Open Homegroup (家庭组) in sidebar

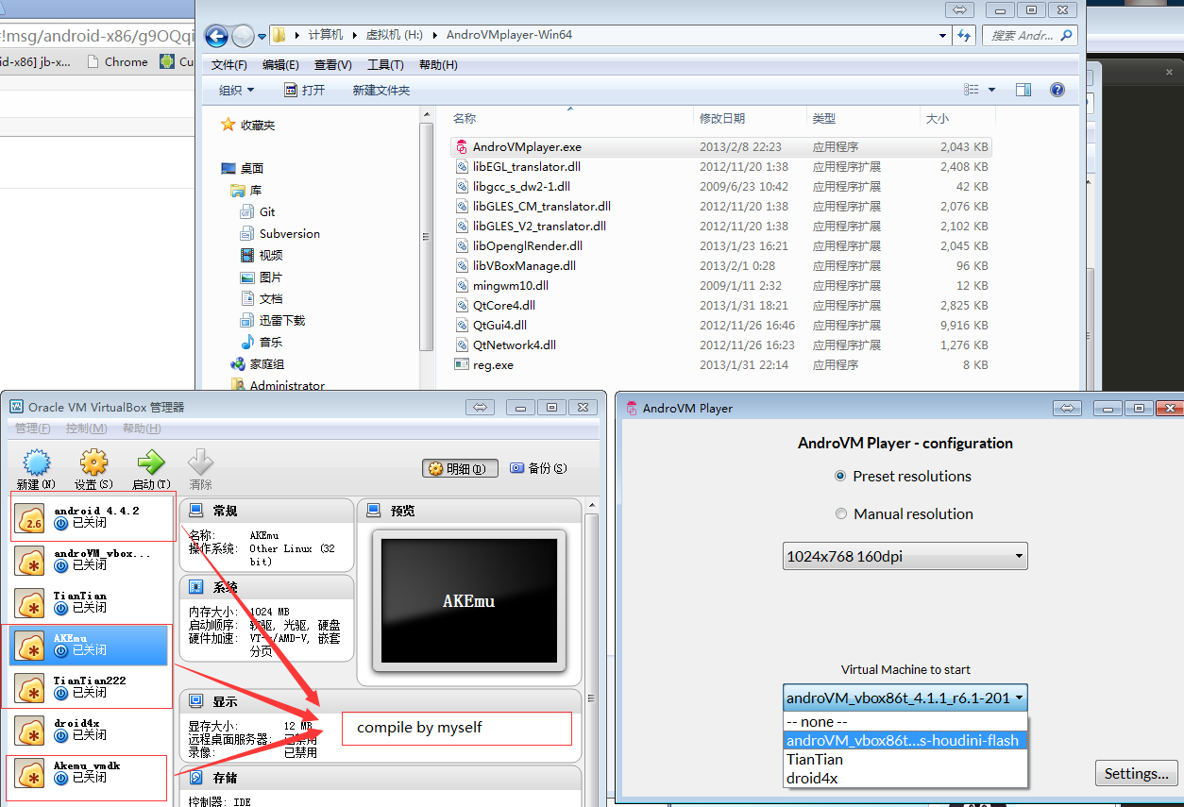pos(258,363)
